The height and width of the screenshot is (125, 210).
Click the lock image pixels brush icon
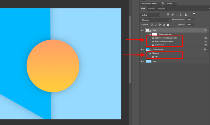(156, 25)
